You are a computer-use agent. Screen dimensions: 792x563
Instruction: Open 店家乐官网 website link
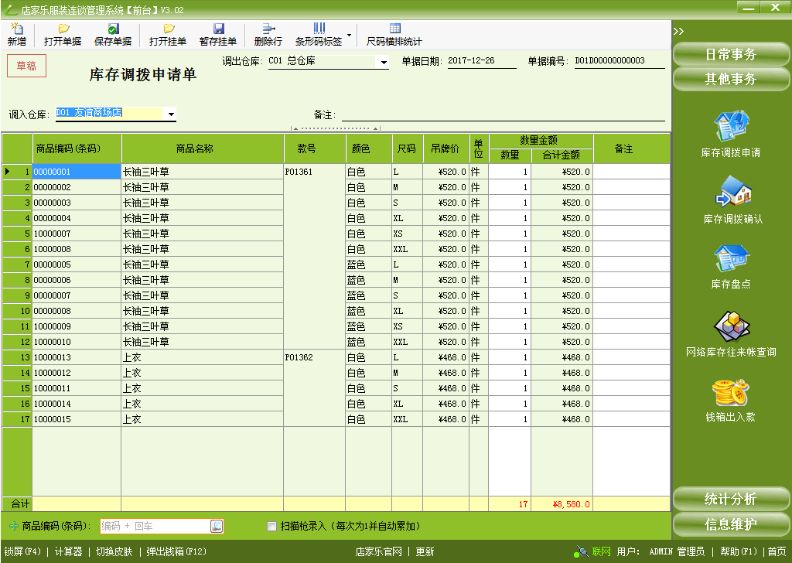pos(378,551)
